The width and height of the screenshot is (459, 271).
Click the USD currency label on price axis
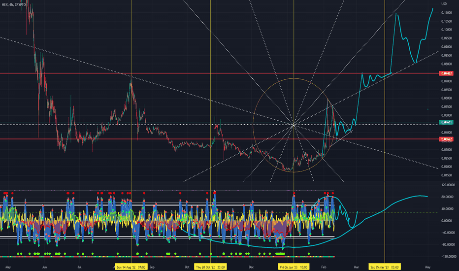point(444,4)
